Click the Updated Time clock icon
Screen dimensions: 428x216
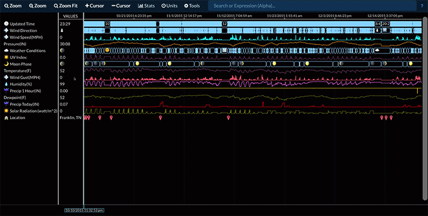point(6,24)
